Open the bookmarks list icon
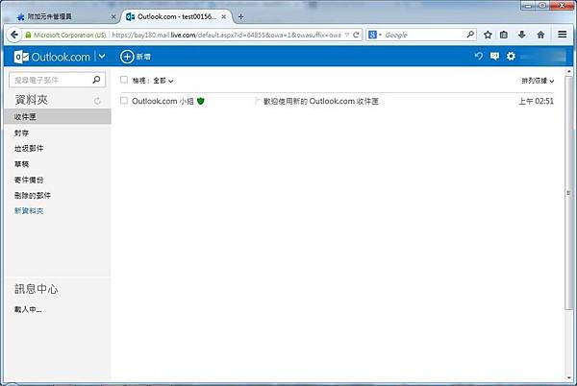577x386 pixels. tap(504, 35)
